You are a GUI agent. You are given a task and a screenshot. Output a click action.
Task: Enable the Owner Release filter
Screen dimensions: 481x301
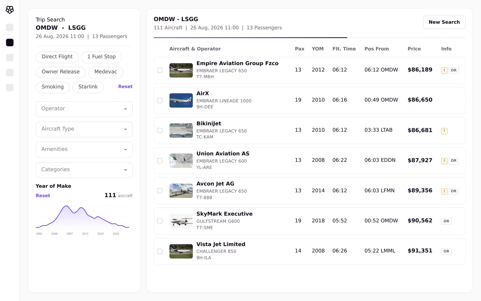61,72
